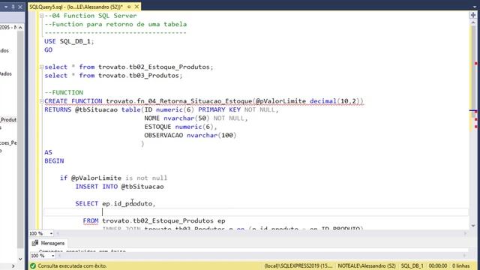
Task: Click 'INSERT INTO @tbSituacao' line
Action: click(119, 187)
